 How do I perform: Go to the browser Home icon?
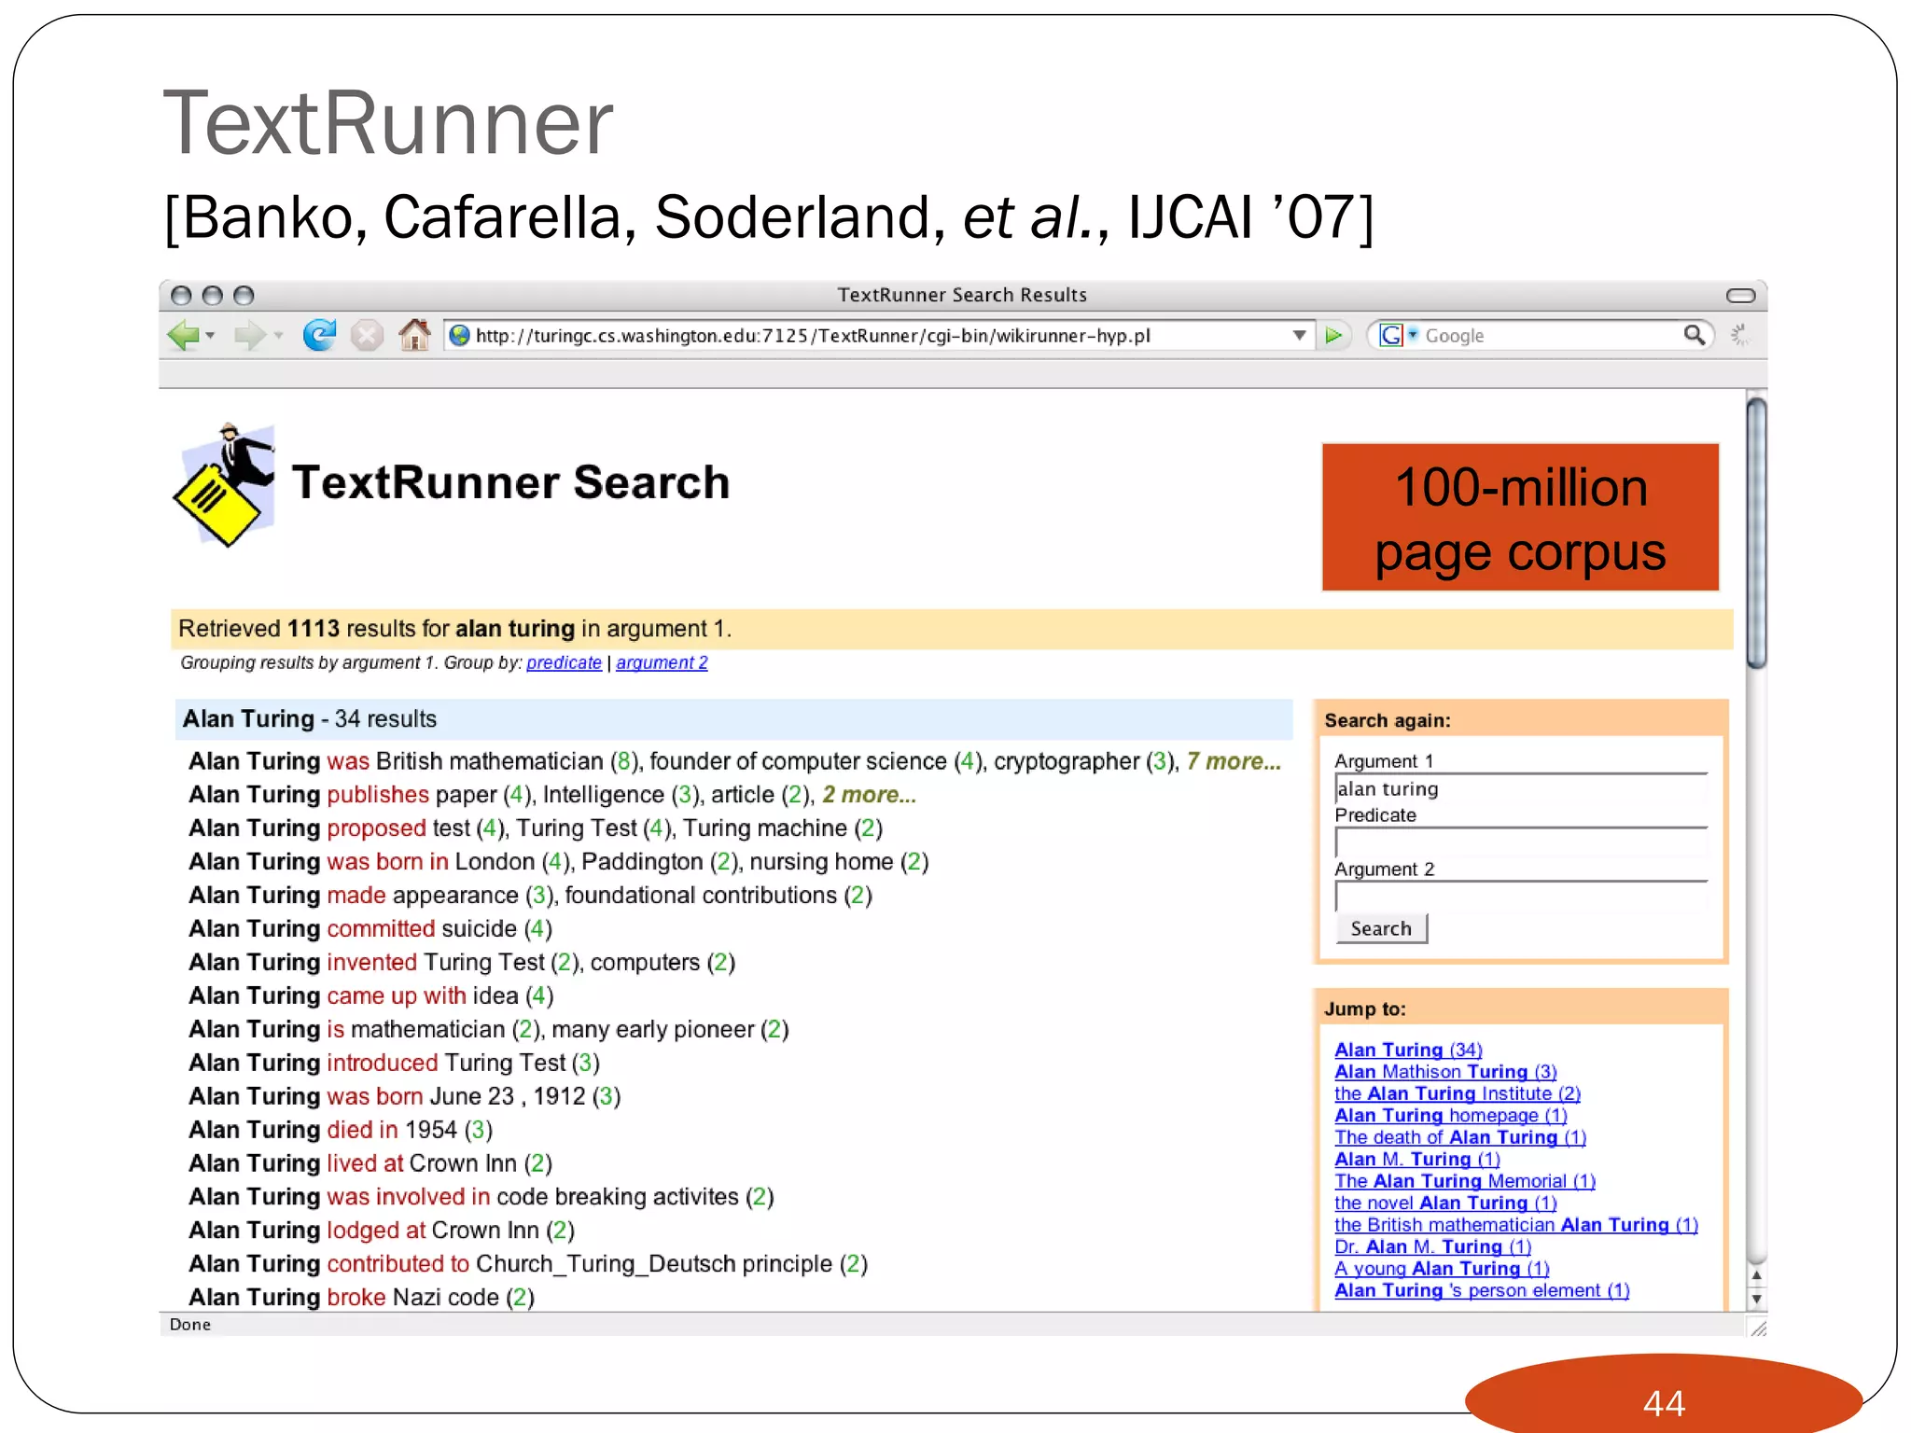click(x=414, y=334)
